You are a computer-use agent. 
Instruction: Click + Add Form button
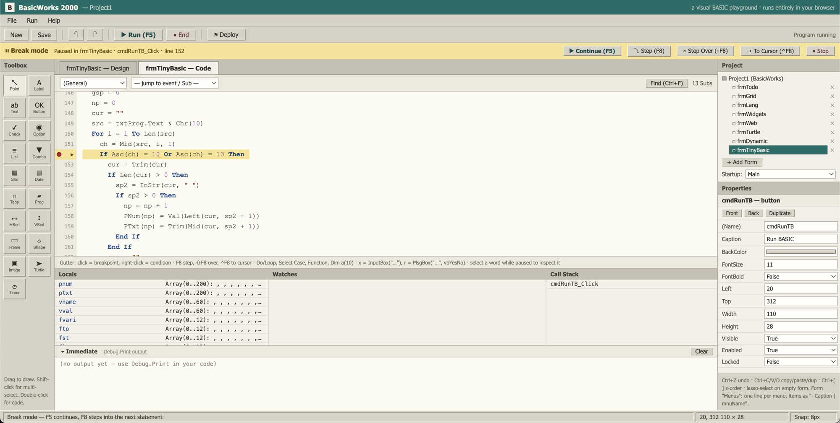tap(742, 162)
